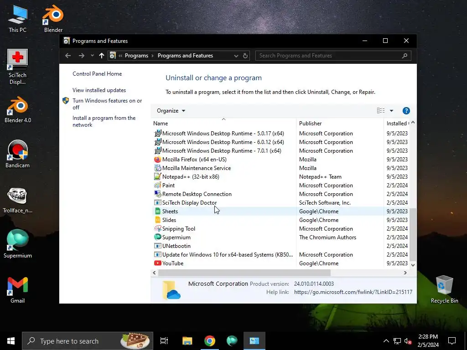Open the Organize dropdown menu
The image size is (467, 350).
171,111
